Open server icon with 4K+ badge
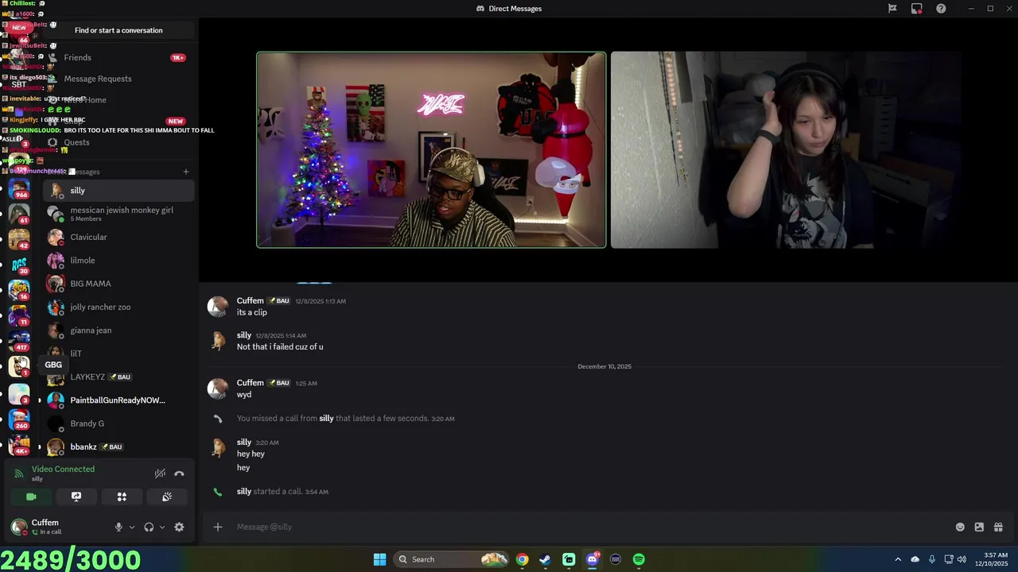The height and width of the screenshot is (572, 1018). pyautogui.click(x=19, y=446)
